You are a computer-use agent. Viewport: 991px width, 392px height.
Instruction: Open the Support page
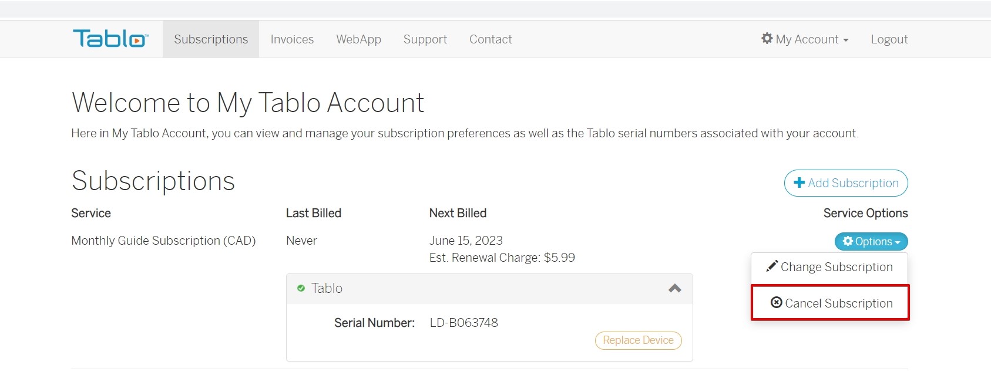tap(425, 39)
